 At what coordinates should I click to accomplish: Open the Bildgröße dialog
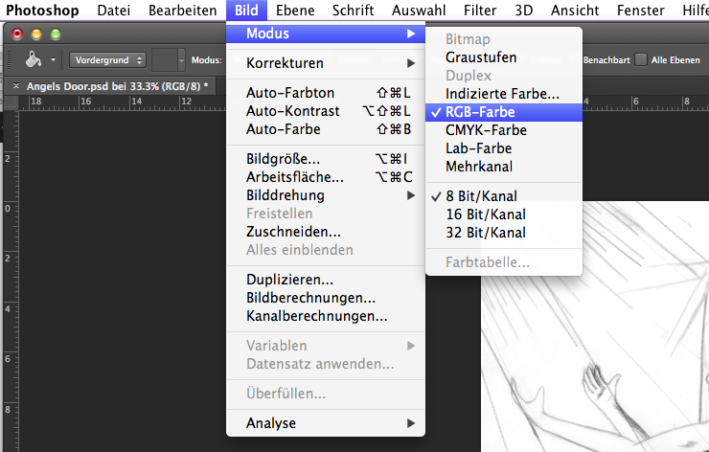(326, 159)
